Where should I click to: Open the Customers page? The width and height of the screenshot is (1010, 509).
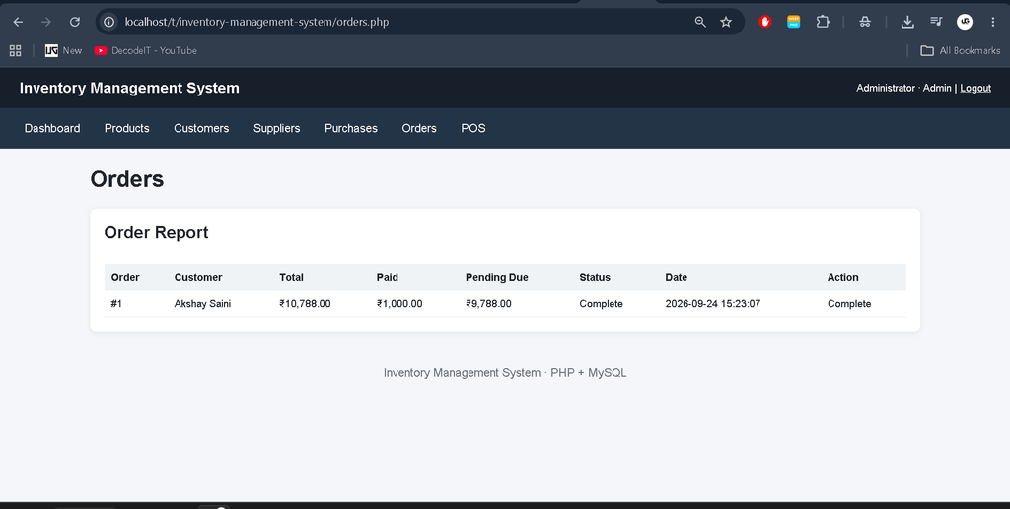click(x=201, y=129)
